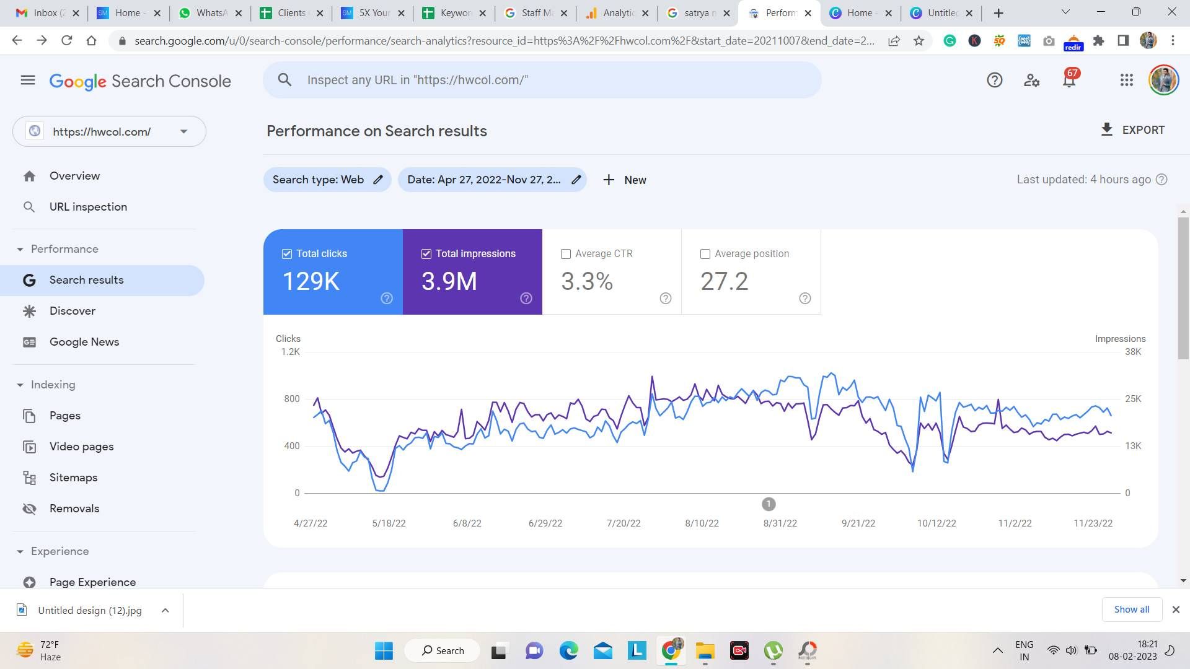Click the Export download icon

tap(1106, 129)
